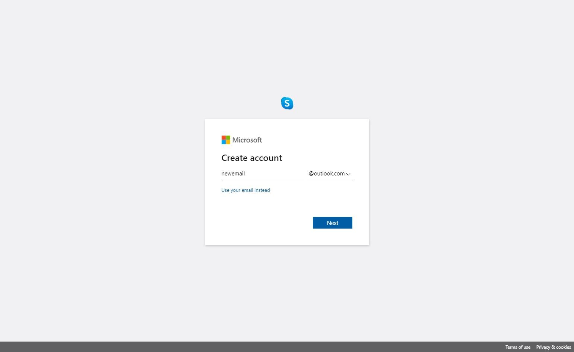Click the Microsoft logo
Screen dimensions: 574x352
242,140
